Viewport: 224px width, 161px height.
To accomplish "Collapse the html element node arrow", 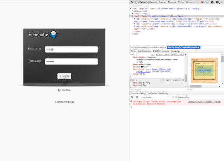I will (x=130, y=9).
